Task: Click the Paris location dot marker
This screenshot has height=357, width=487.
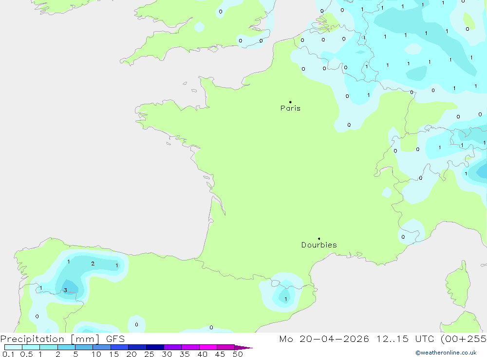Action: tap(290, 102)
